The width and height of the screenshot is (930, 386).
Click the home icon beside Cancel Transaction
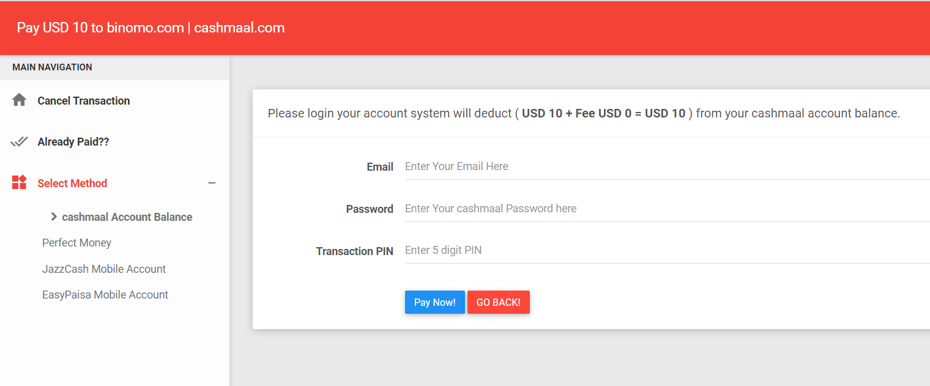pyautogui.click(x=19, y=100)
